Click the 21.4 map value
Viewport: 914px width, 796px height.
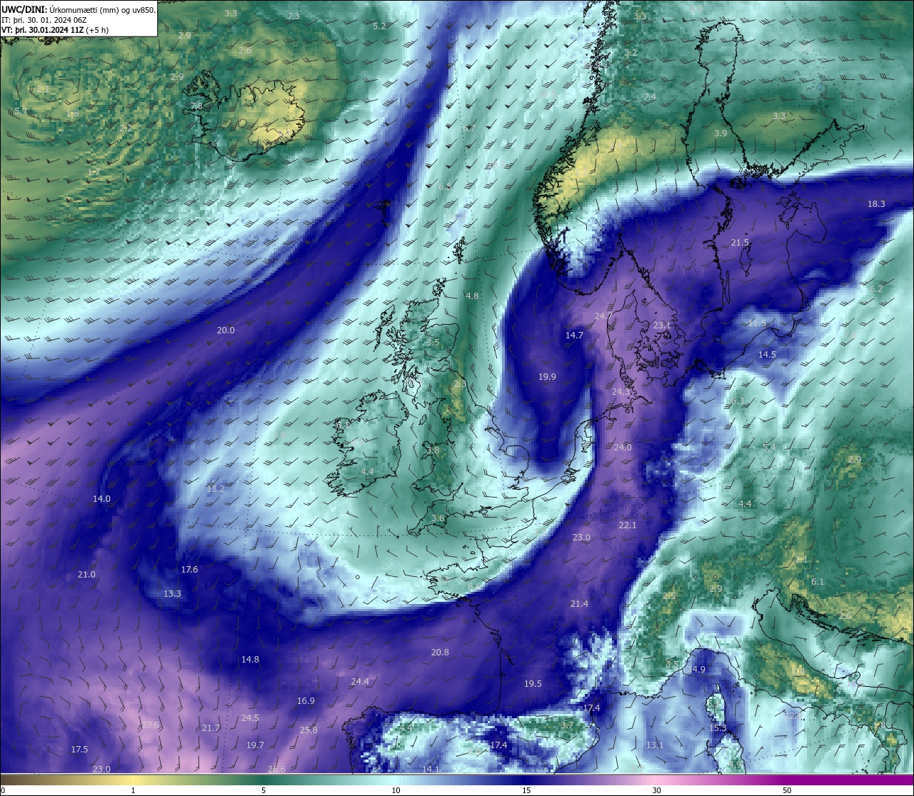579,604
